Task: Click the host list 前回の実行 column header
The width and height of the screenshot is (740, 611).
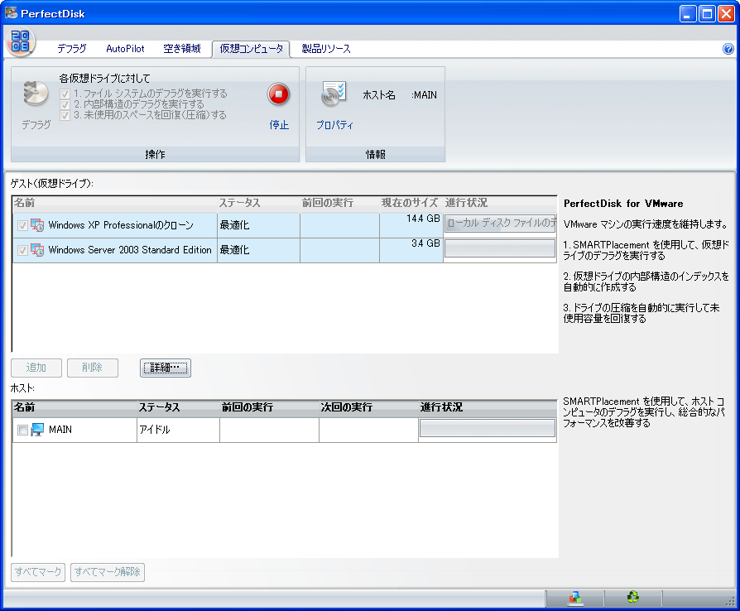Action: coord(270,408)
